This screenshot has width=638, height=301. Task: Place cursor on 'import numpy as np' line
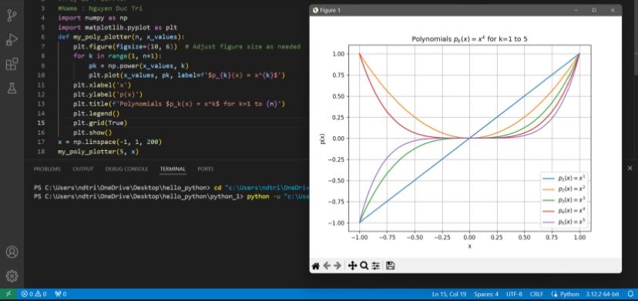pos(93,18)
